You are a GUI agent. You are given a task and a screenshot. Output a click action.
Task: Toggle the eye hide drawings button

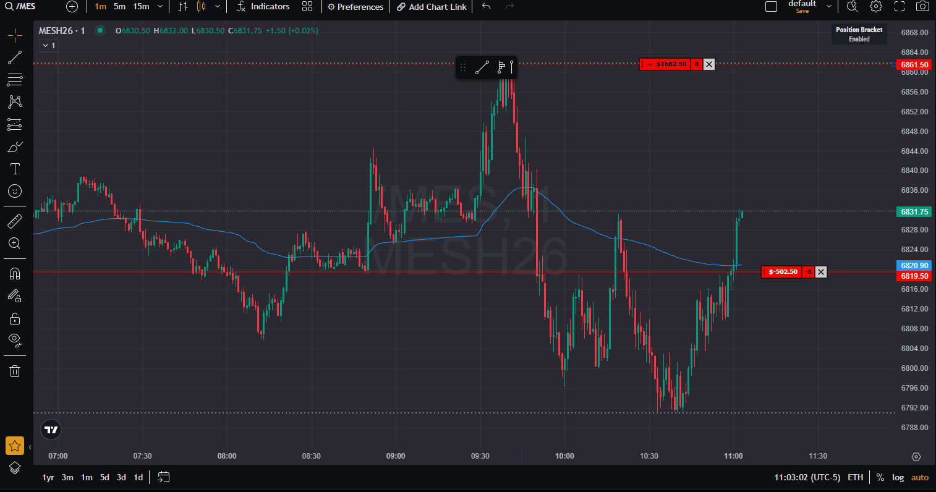[x=15, y=339]
